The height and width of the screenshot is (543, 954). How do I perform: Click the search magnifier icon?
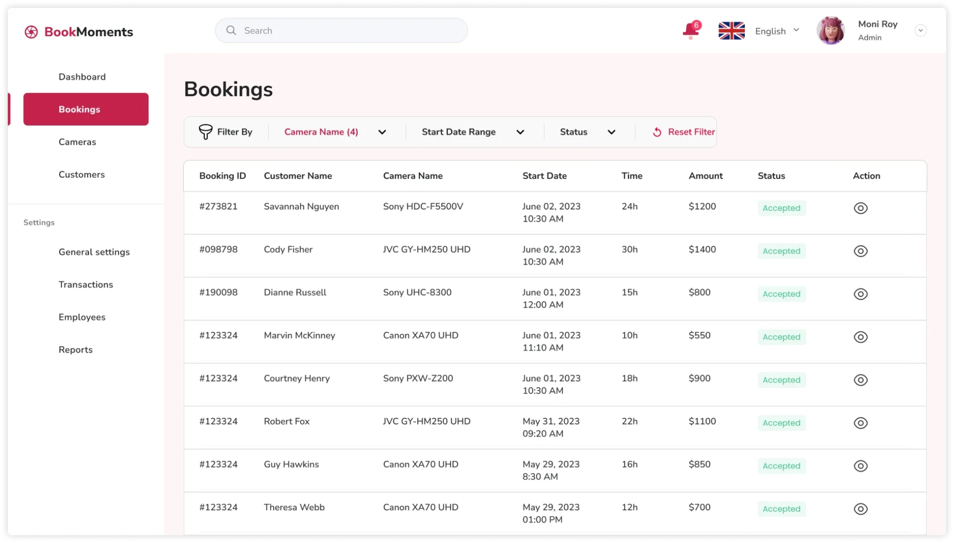[x=231, y=30]
